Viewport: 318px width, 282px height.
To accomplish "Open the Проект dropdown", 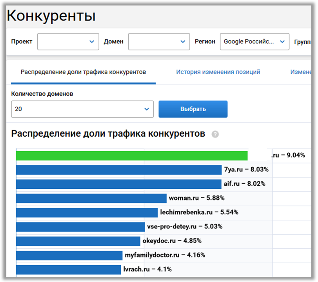I will pos(68,42).
